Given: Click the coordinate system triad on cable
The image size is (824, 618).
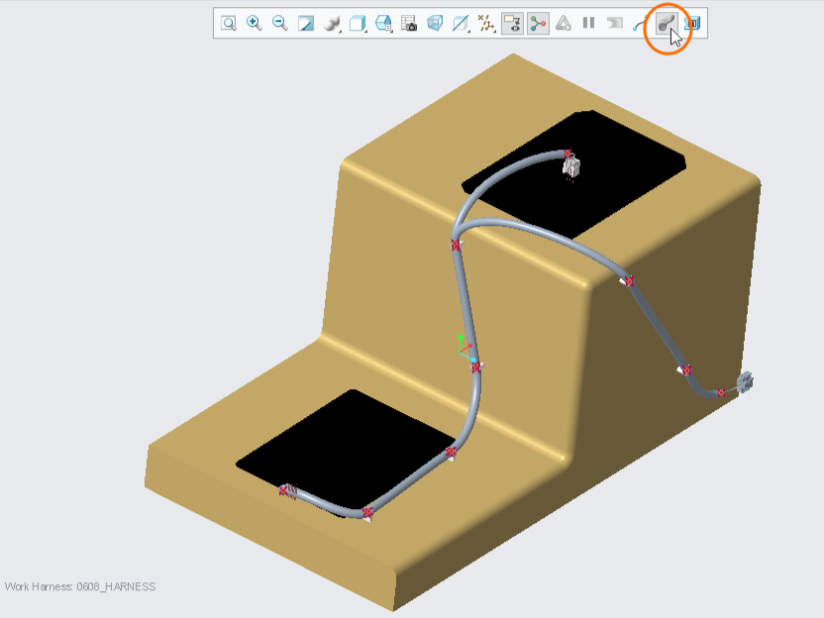Looking at the screenshot, I should click(465, 348).
